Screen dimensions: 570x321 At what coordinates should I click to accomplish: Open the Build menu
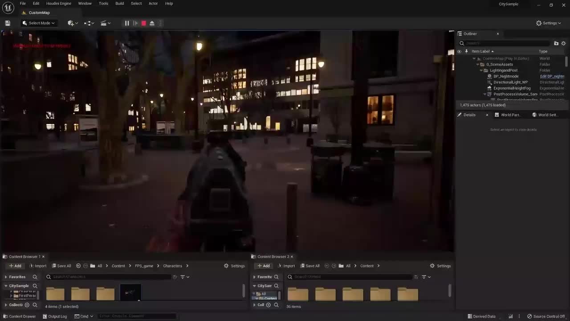120,4
